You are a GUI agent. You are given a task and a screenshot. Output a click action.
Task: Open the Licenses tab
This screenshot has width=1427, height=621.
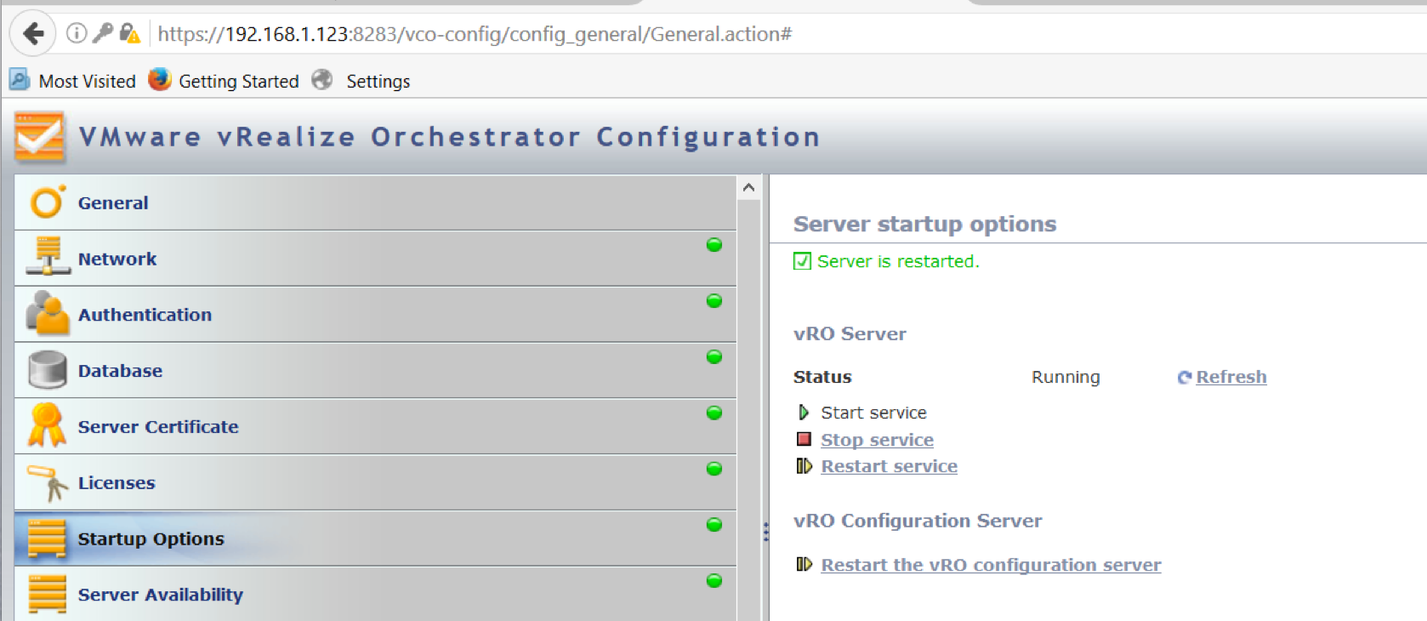(375, 483)
